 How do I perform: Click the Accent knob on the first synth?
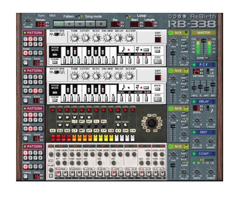(130, 38)
